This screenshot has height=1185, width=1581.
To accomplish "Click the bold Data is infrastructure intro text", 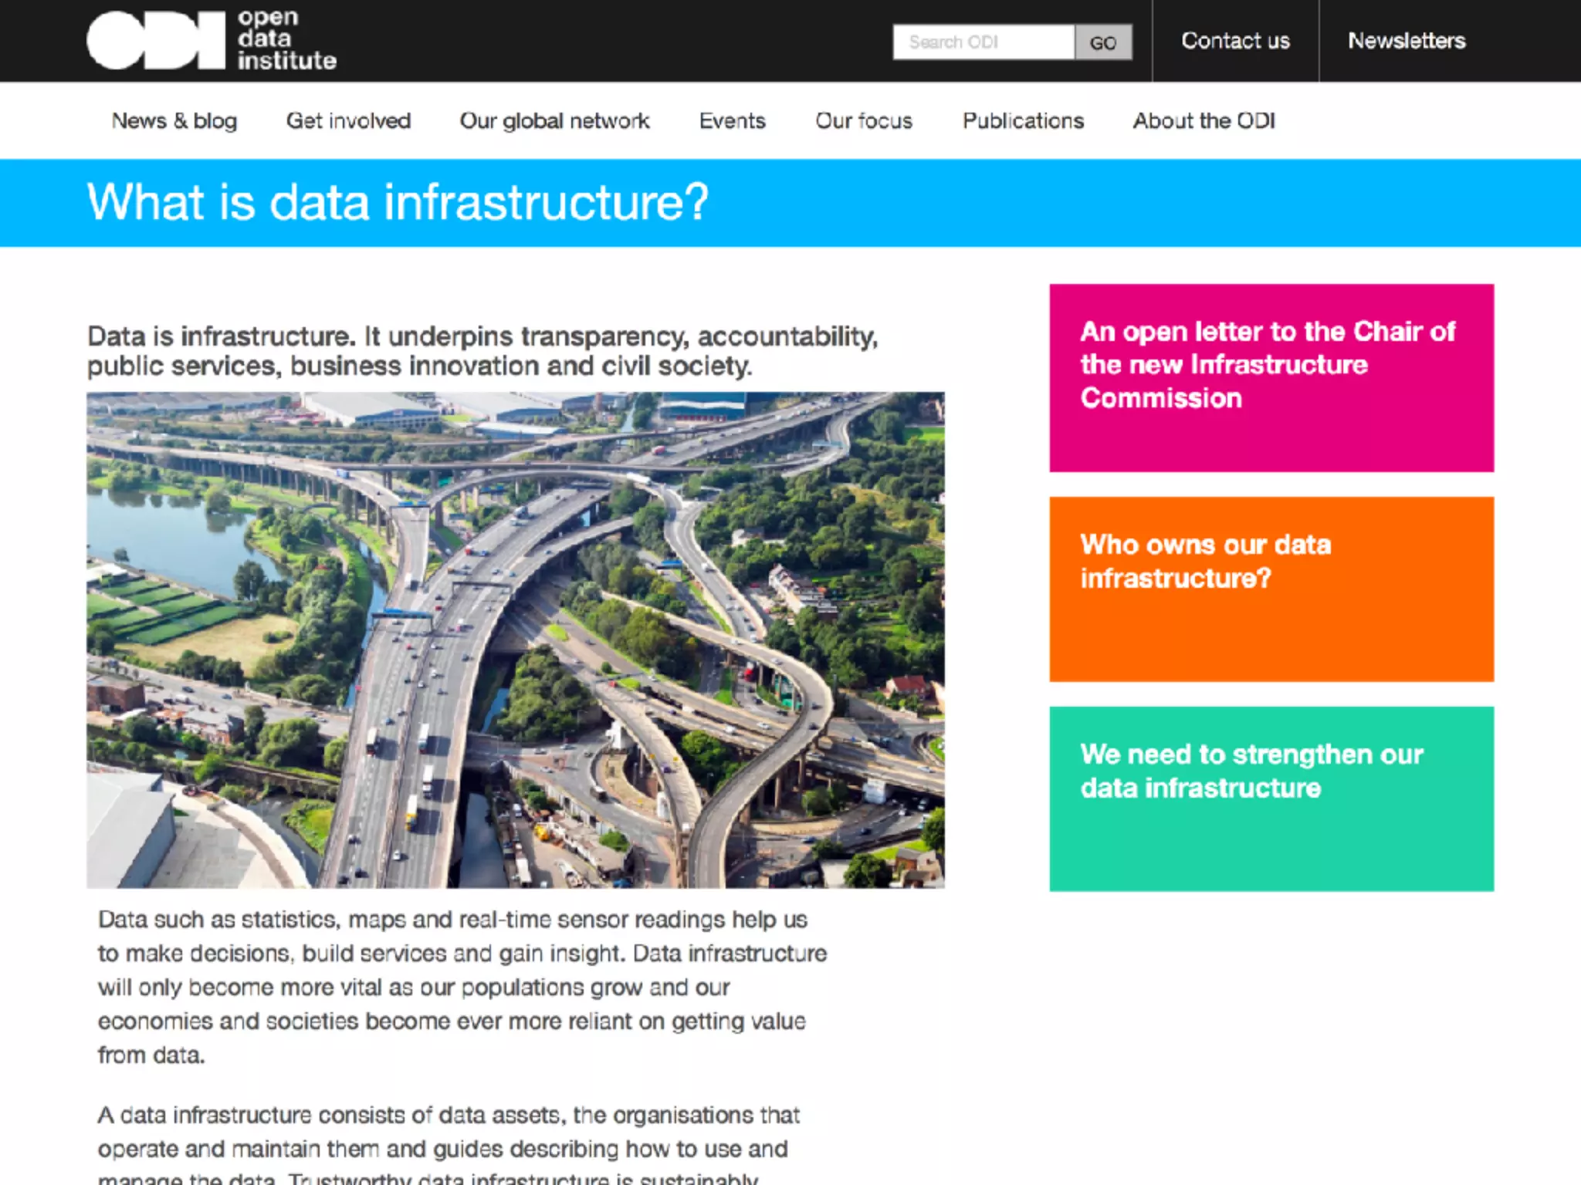I will [x=482, y=351].
